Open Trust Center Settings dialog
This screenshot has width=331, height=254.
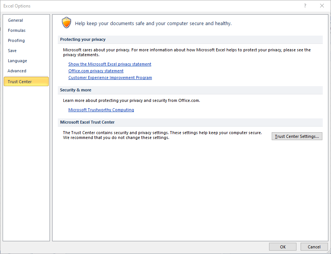pyautogui.click(x=297, y=136)
